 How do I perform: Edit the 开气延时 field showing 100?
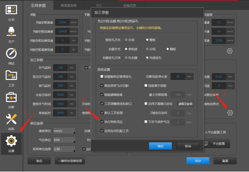[x=60, y=68]
